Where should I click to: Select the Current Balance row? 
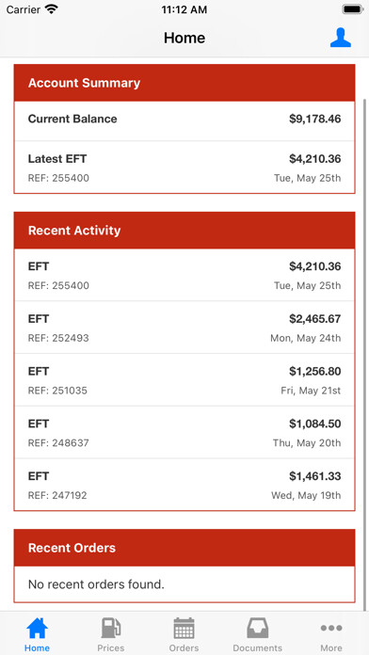click(184, 120)
